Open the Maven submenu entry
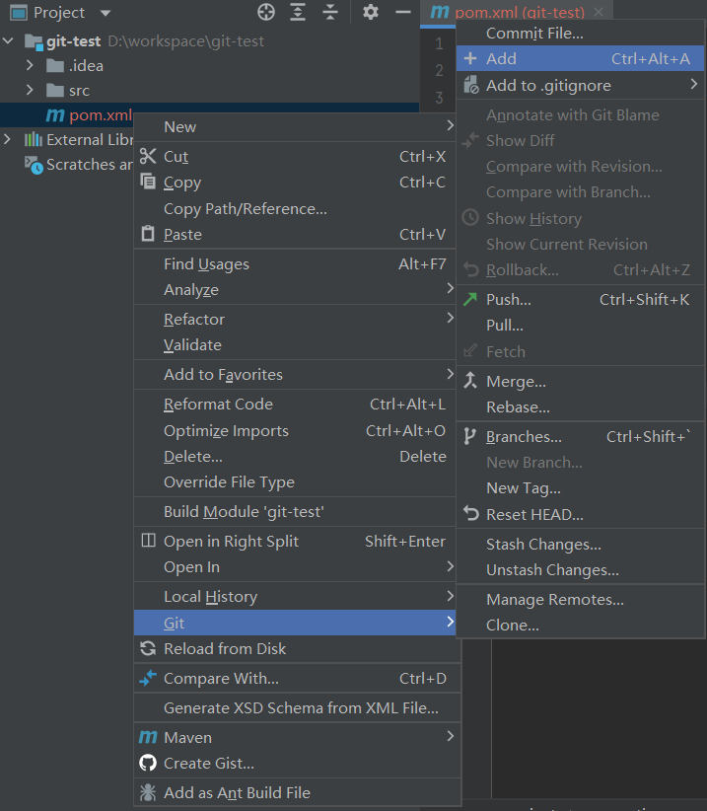Image resolution: width=707 pixels, height=811 pixels. (187, 737)
